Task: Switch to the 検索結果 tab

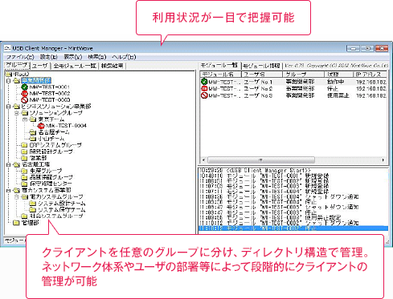Action: click(113, 66)
